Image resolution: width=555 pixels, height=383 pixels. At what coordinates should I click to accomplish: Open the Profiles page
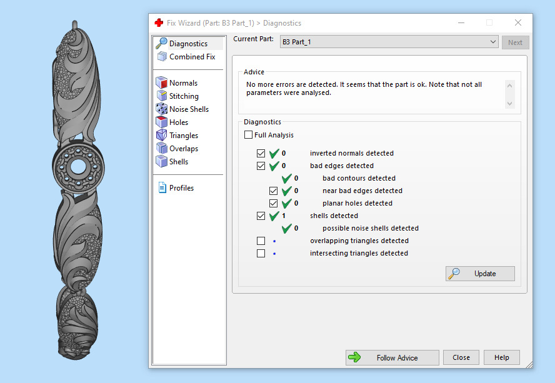tap(181, 187)
